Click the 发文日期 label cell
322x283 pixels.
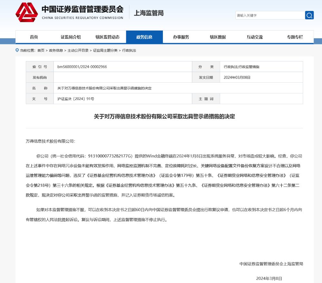206,77
